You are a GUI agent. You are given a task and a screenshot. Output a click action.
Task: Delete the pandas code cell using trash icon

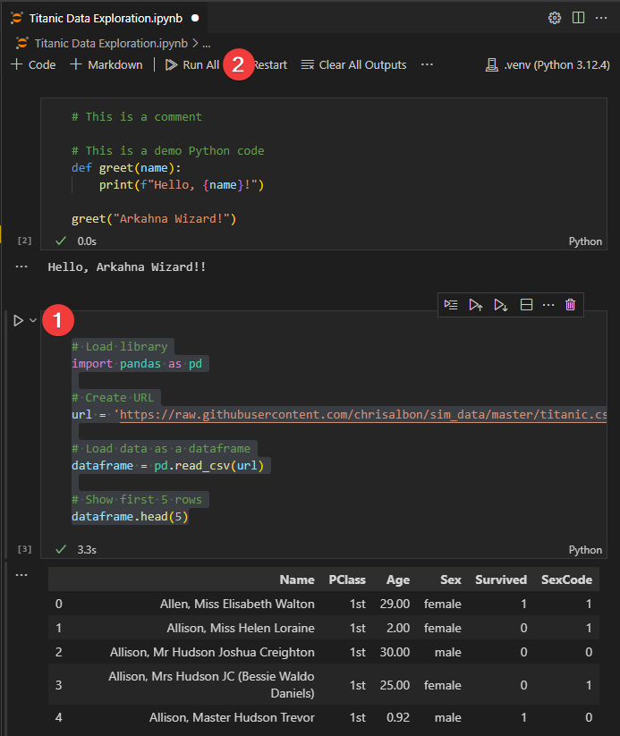[x=571, y=304]
